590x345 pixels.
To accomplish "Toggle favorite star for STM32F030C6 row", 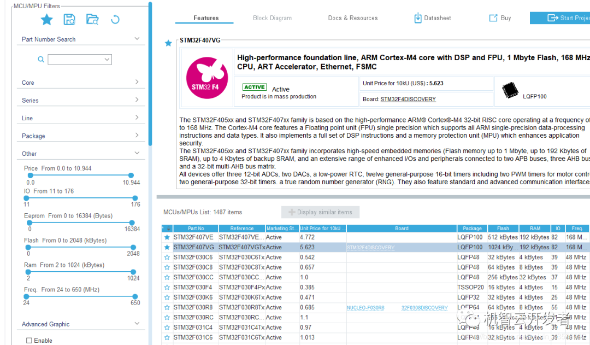I will point(167,257).
